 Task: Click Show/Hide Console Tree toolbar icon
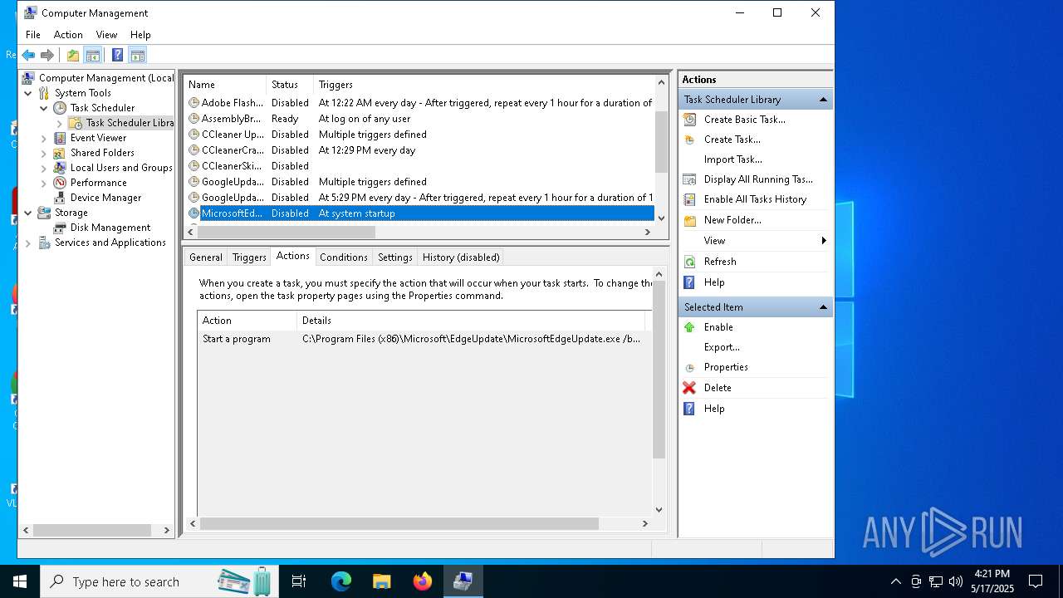(93, 55)
